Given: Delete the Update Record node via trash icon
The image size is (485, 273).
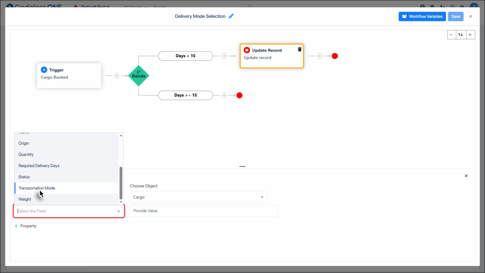Looking at the screenshot, I should pyautogui.click(x=299, y=50).
